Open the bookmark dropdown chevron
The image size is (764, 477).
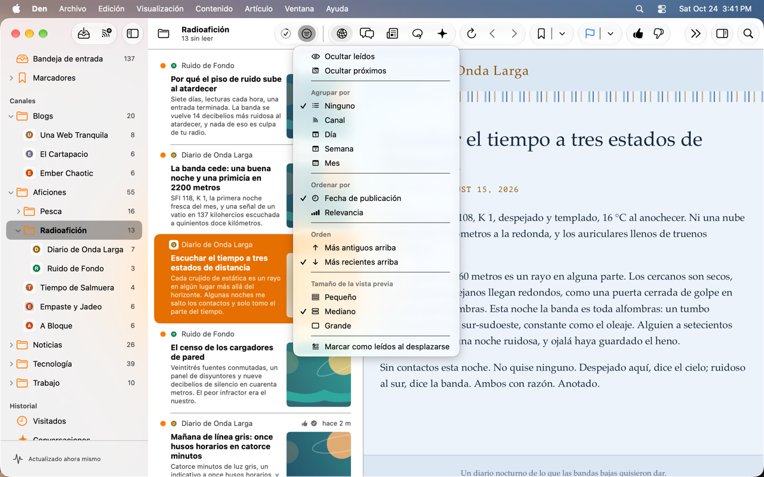click(x=562, y=34)
